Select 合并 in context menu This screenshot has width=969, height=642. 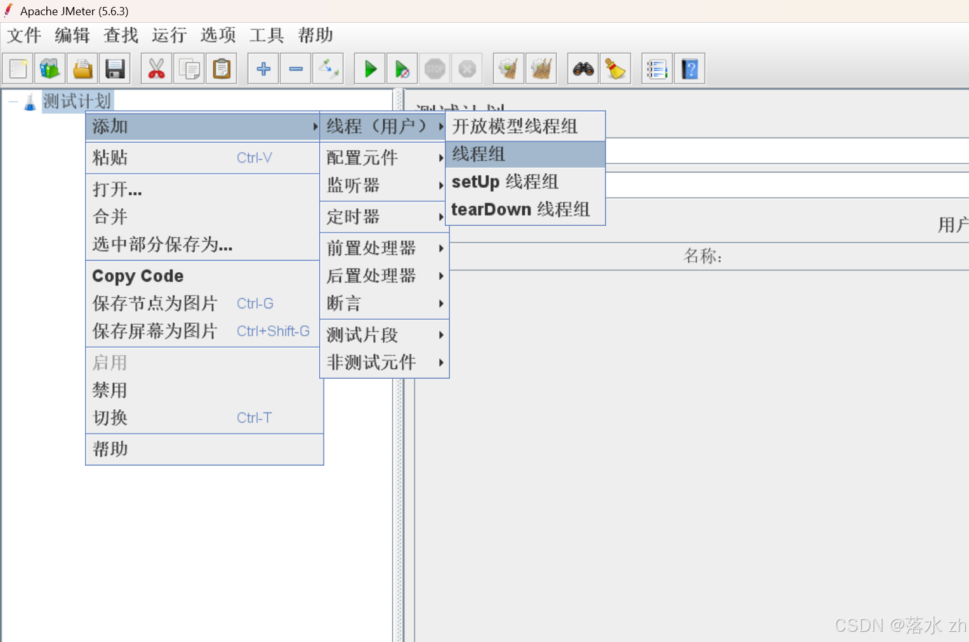click(202, 217)
